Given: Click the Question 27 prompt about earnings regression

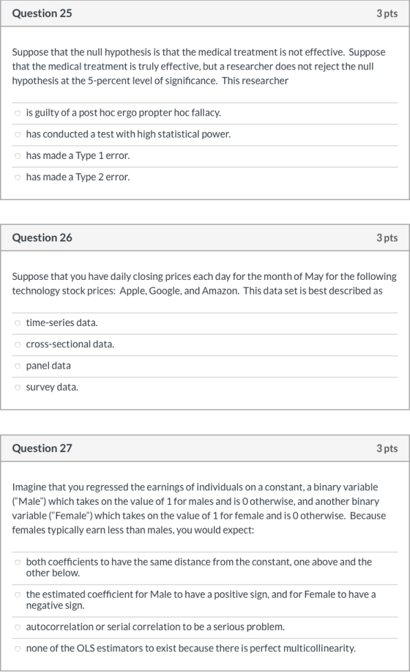Looking at the screenshot, I should (199, 509).
